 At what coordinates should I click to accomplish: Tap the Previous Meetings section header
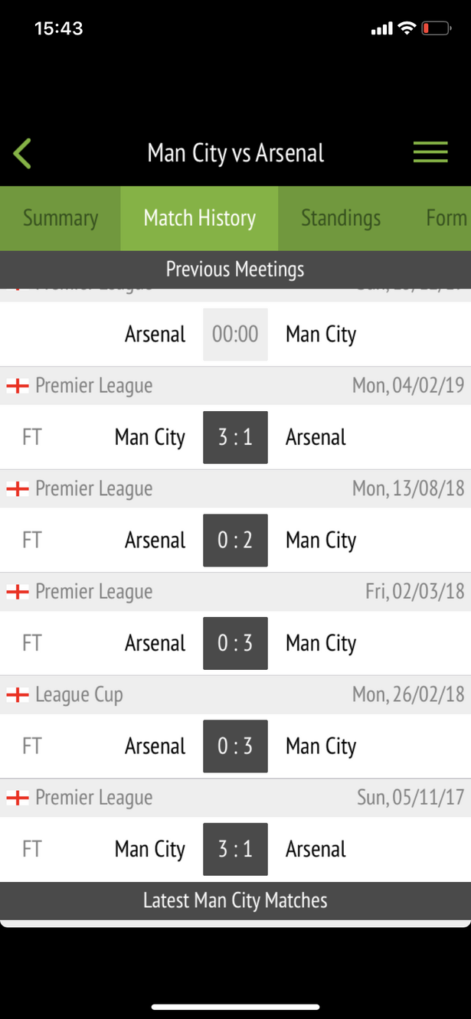235,269
